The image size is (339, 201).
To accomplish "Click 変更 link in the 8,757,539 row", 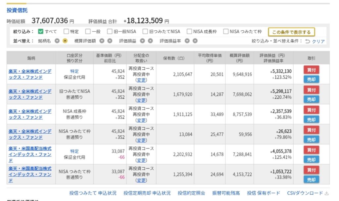I will [x=141, y=120].
